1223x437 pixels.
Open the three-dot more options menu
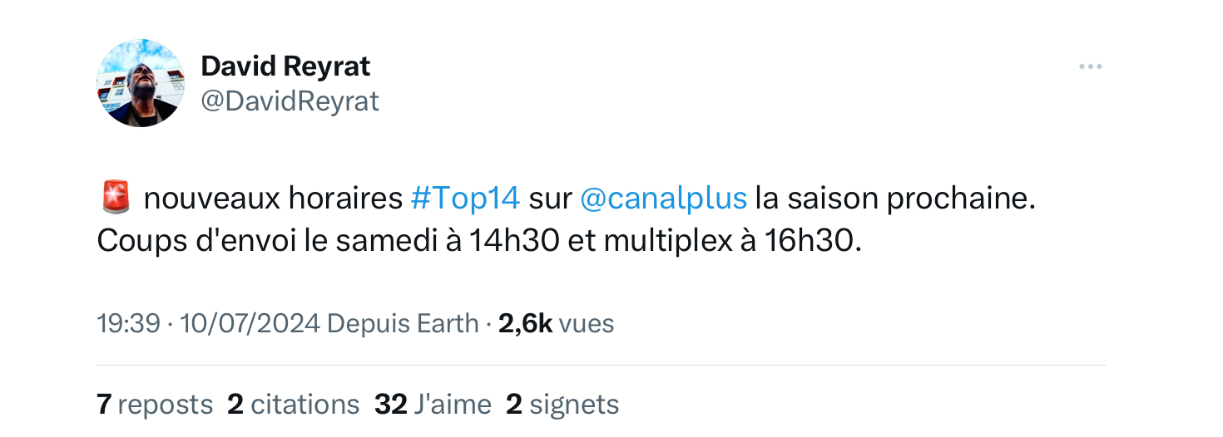click(x=1090, y=67)
